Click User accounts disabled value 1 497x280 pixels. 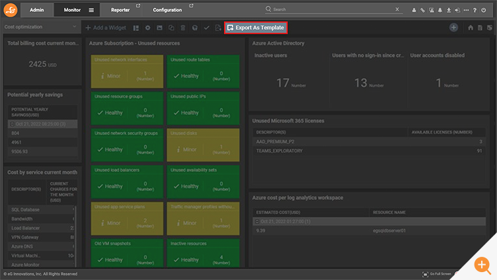pyautogui.click(x=439, y=83)
